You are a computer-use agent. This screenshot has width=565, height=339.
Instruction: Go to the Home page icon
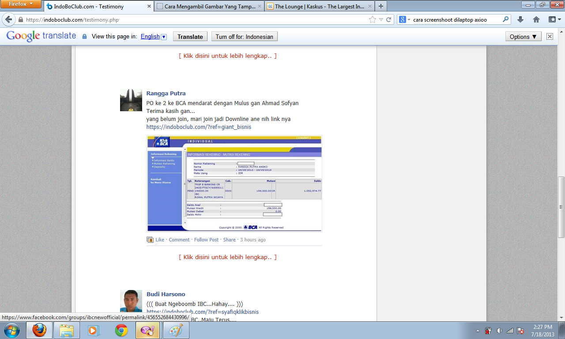536,19
